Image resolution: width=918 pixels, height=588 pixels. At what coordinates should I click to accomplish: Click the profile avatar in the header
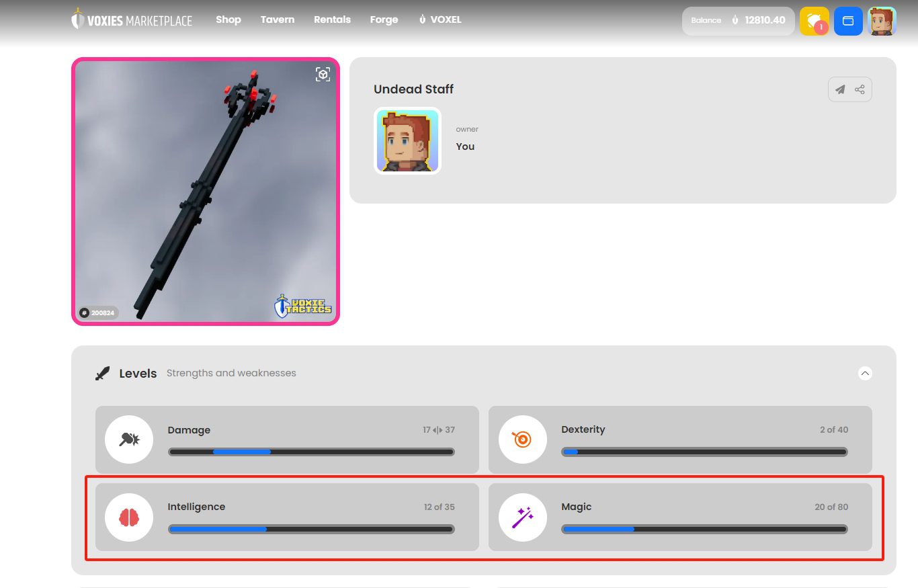pos(882,21)
